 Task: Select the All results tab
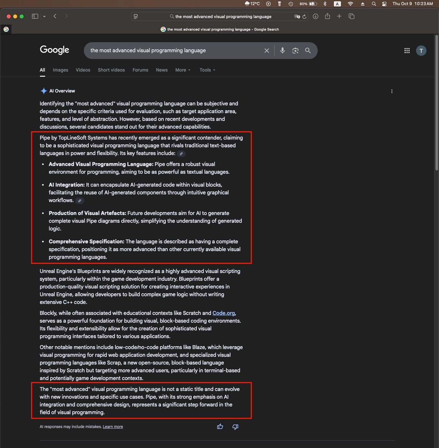(x=42, y=70)
